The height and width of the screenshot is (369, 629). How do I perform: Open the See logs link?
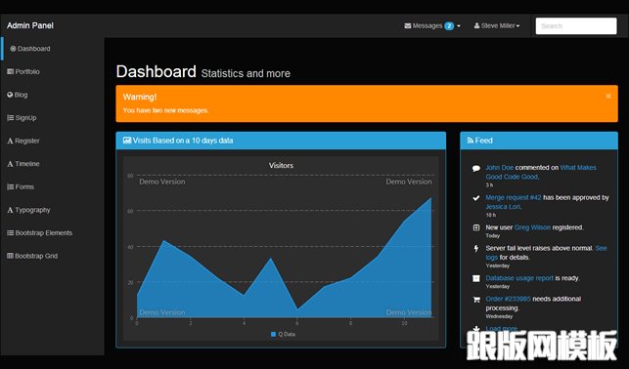tap(547, 253)
